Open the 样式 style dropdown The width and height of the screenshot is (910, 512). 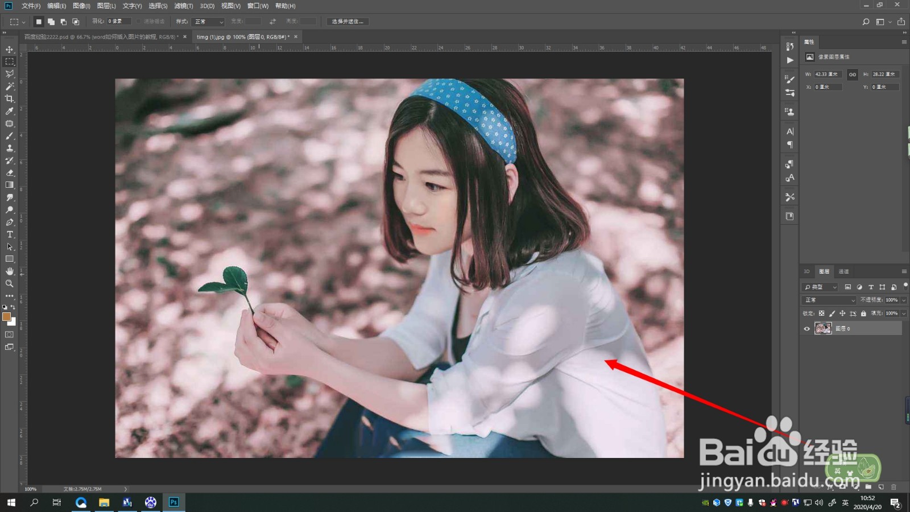pyautogui.click(x=208, y=22)
